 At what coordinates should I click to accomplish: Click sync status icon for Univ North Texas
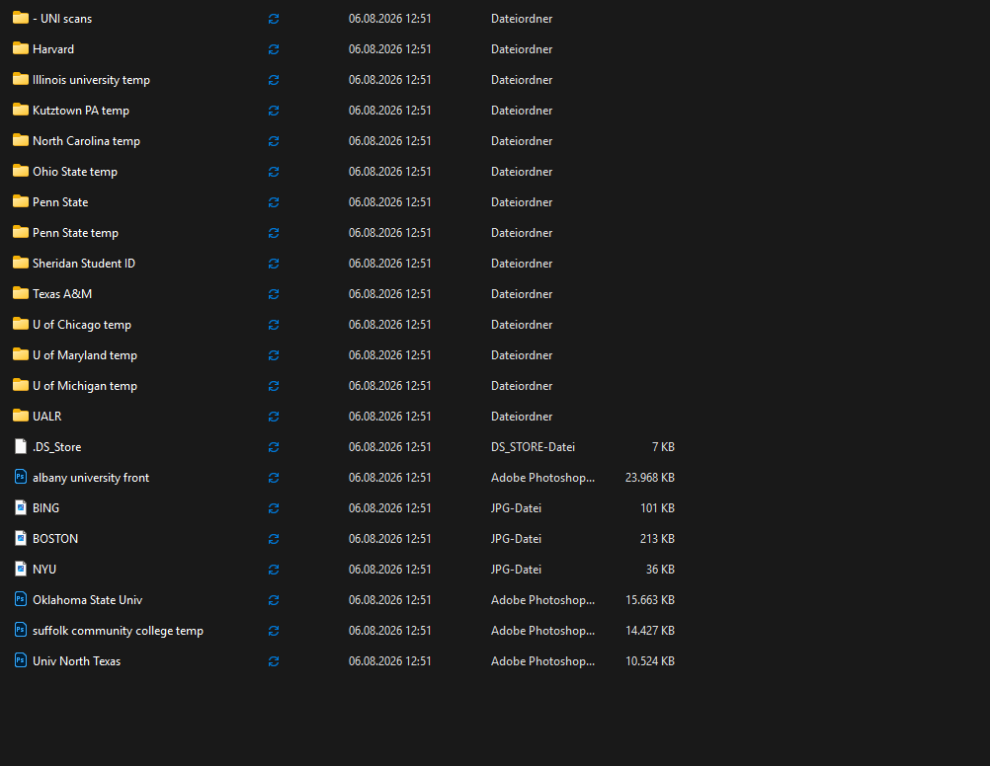274,661
